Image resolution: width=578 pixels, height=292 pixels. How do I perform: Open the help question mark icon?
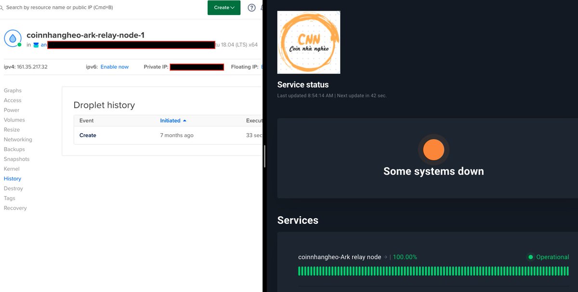point(251,8)
